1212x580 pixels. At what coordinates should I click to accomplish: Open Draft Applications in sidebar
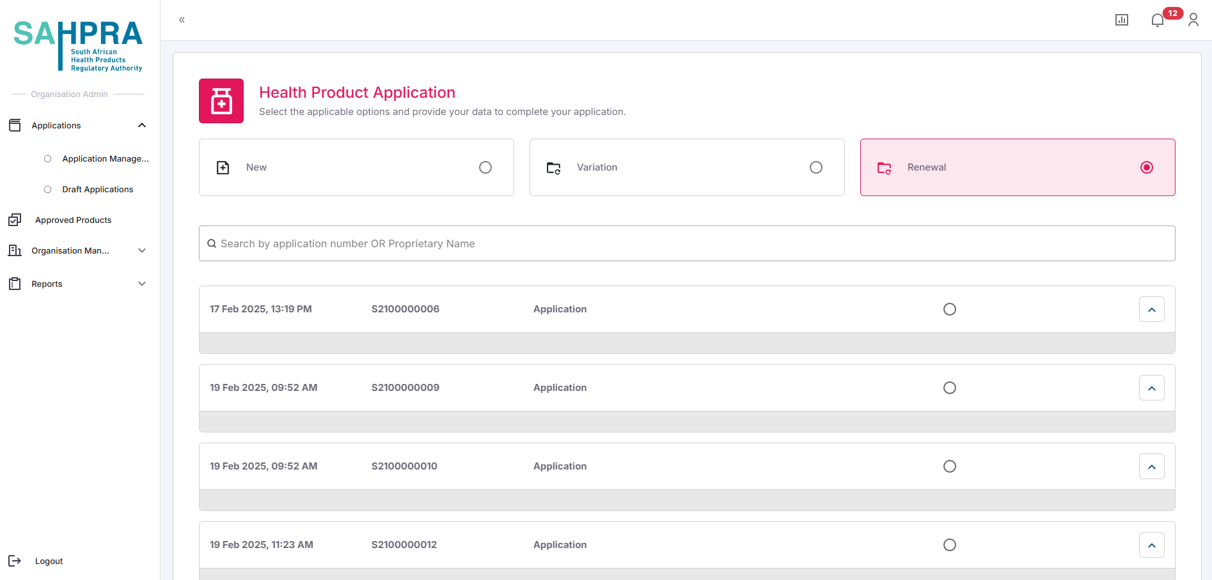pos(97,189)
